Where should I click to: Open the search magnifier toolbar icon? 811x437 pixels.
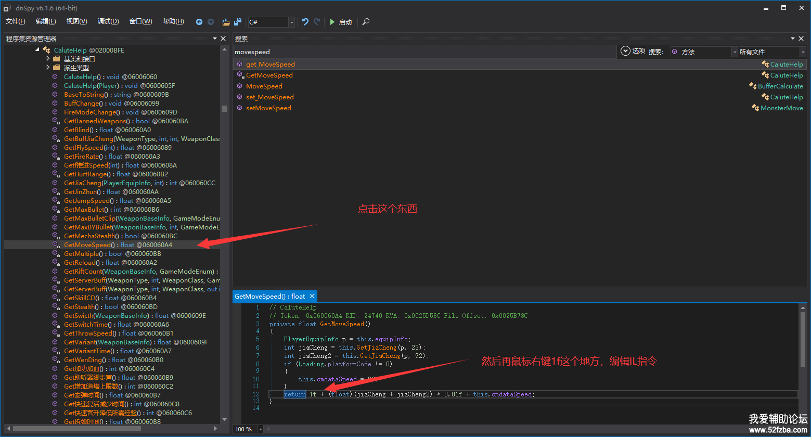pos(366,22)
